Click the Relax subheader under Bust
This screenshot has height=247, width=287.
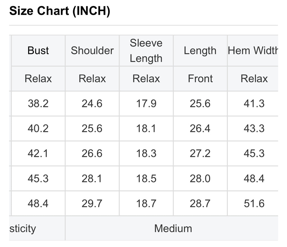(38, 79)
